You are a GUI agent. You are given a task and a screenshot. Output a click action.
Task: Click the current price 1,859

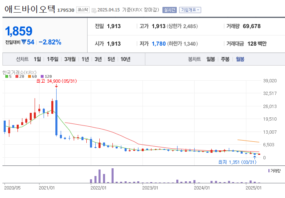(x=19, y=31)
